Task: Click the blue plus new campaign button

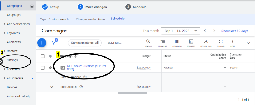Action: pos(42,43)
